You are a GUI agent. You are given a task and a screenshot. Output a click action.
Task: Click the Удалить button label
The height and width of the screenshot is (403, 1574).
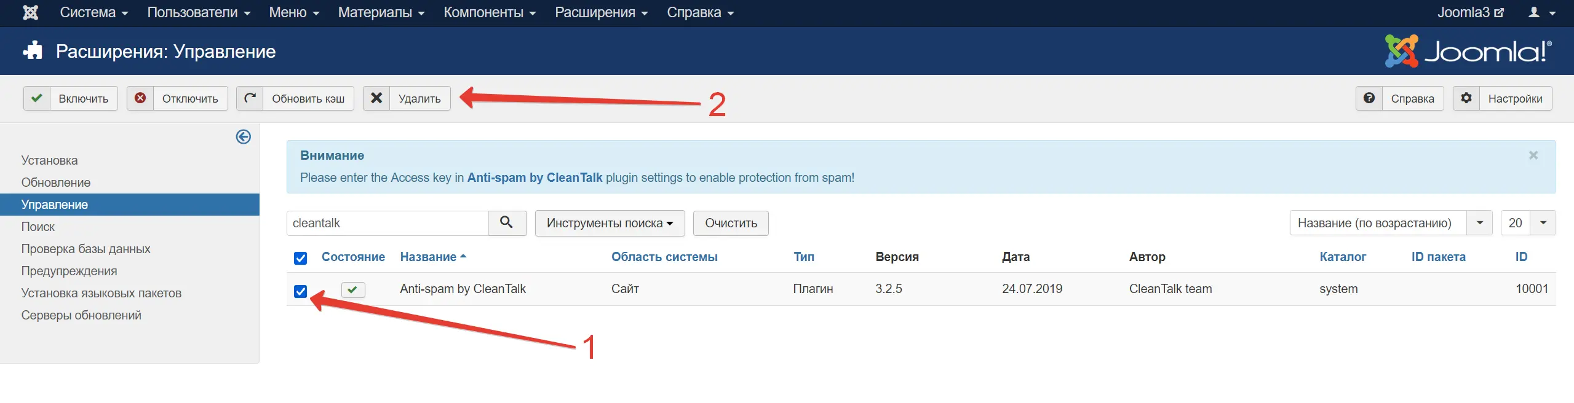point(419,99)
